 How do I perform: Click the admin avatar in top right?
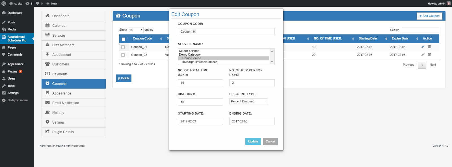click(448, 3)
